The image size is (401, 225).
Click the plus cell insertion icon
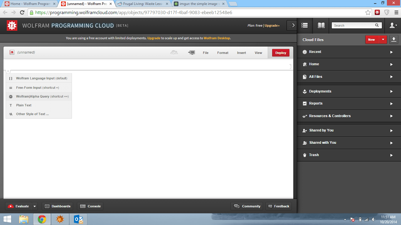8,71
